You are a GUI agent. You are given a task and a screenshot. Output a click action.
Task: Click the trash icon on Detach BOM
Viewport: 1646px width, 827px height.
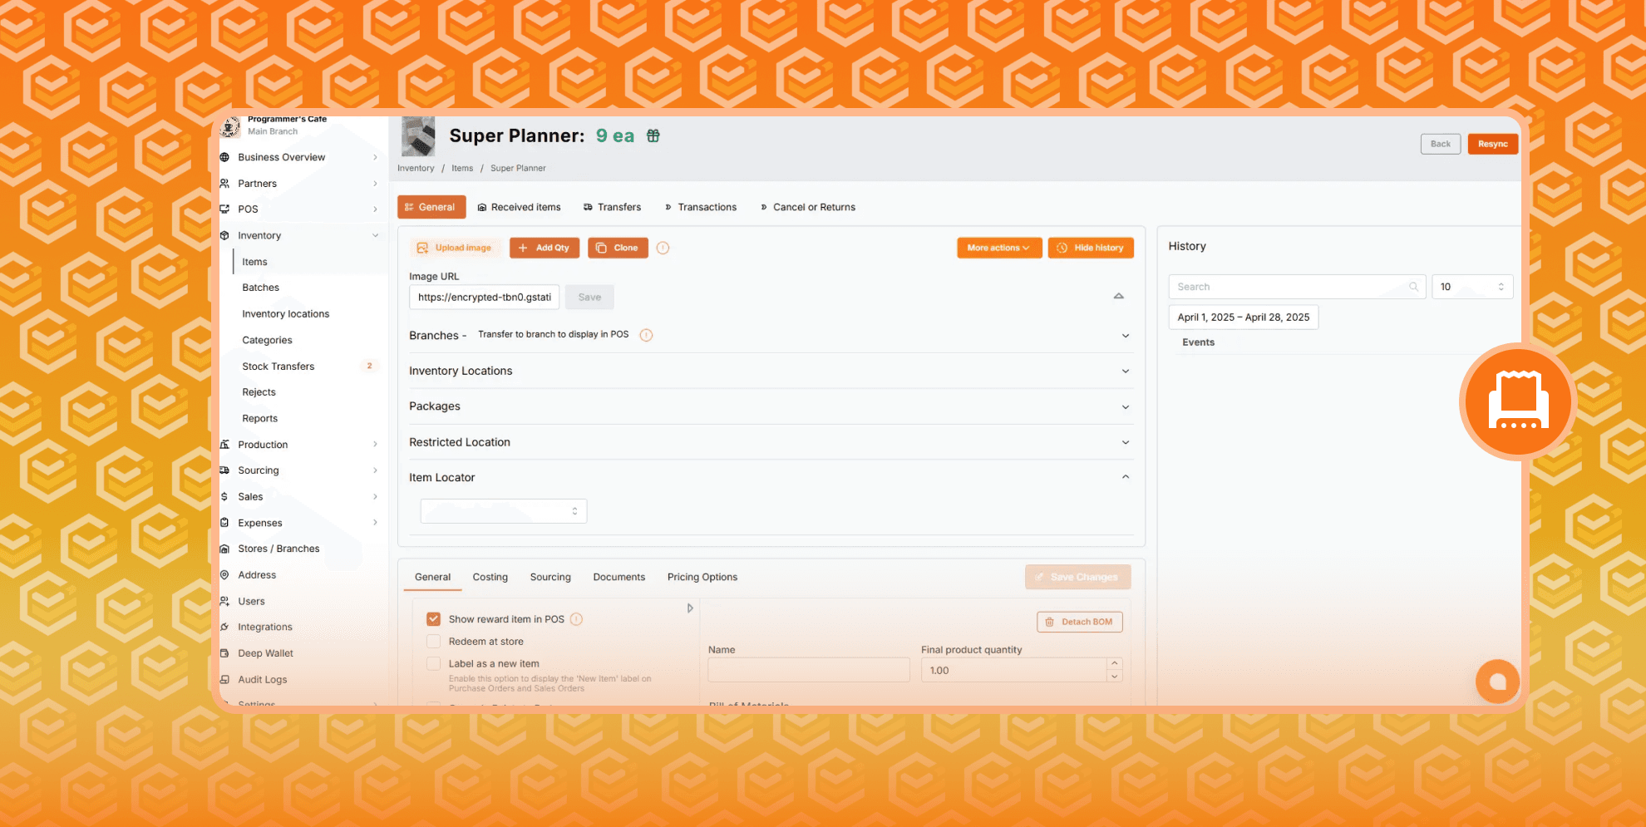pyautogui.click(x=1048, y=622)
